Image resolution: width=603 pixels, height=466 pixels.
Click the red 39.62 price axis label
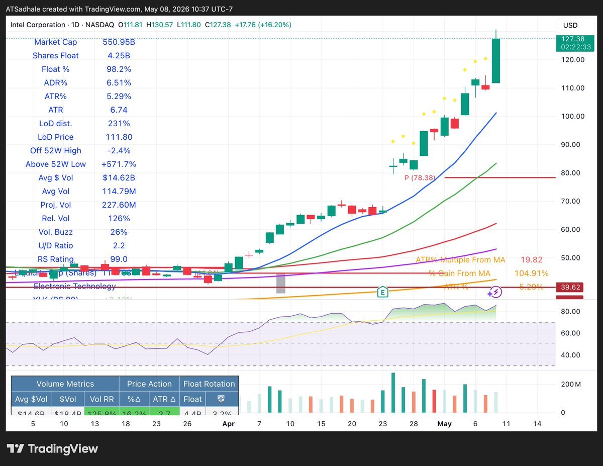tap(569, 288)
